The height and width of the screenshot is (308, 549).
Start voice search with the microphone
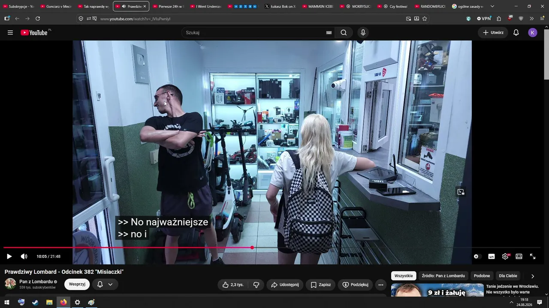pyautogui.click(x=363, y=33)
